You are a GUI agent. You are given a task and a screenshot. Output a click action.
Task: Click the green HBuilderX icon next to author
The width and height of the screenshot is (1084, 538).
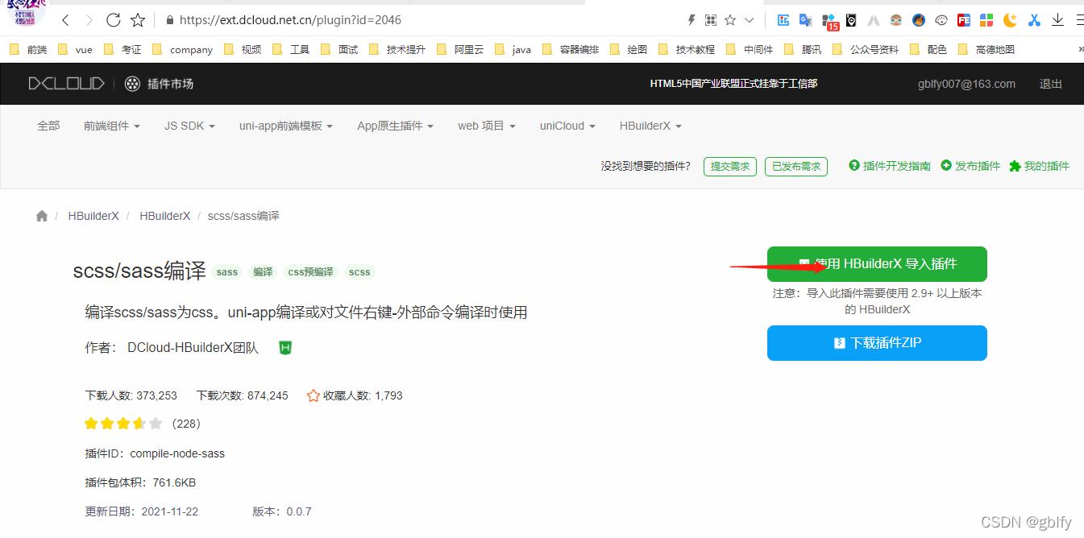(284, 347)
